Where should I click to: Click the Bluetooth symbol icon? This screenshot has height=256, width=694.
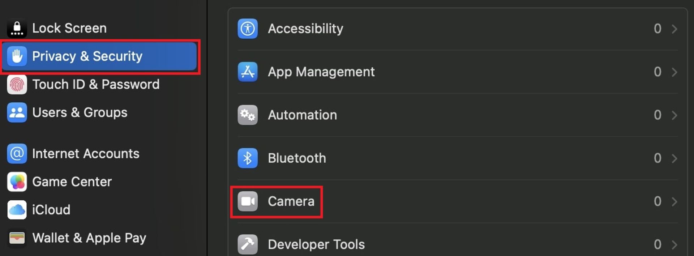pyautogui.click(x=248, y=158)
